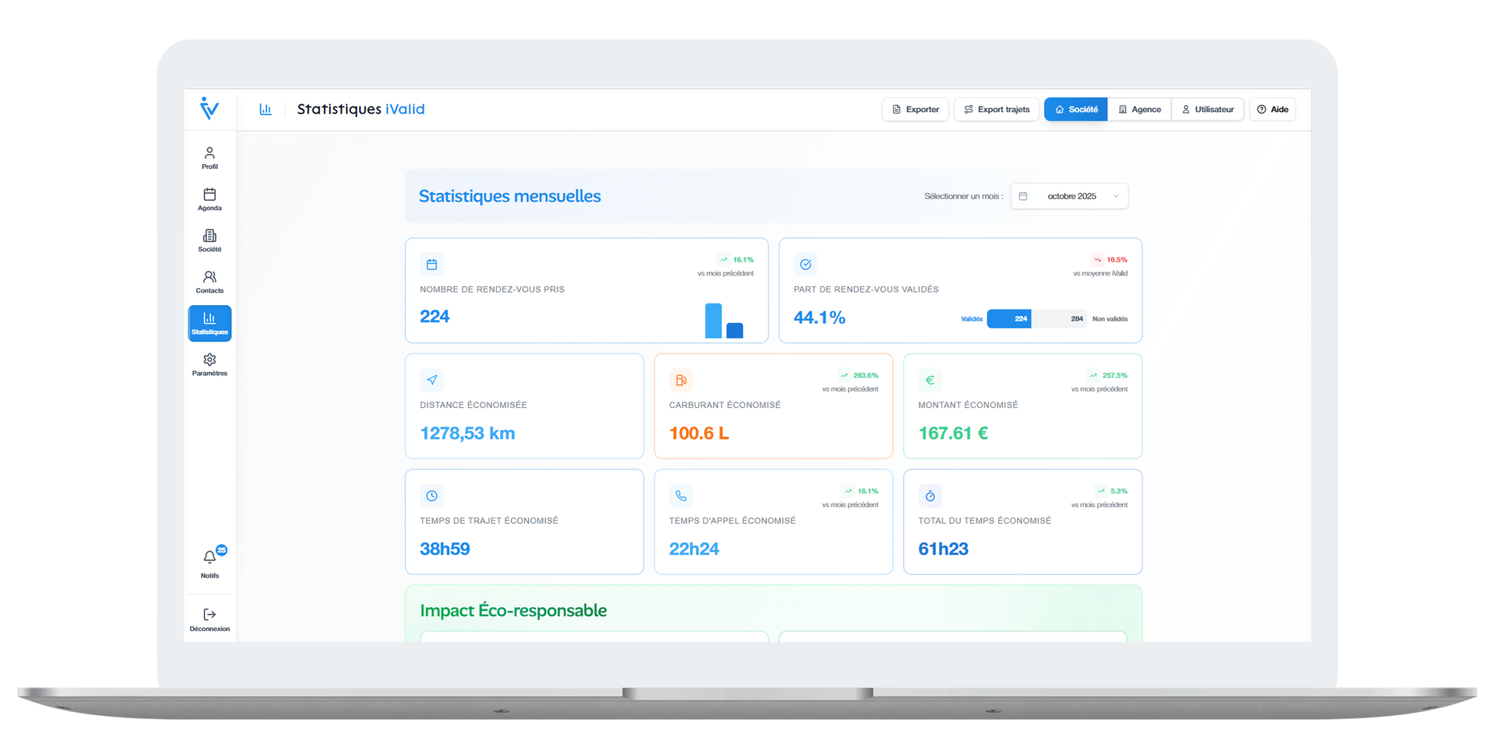Open Paramètres from the sidebar

point(209,364)
